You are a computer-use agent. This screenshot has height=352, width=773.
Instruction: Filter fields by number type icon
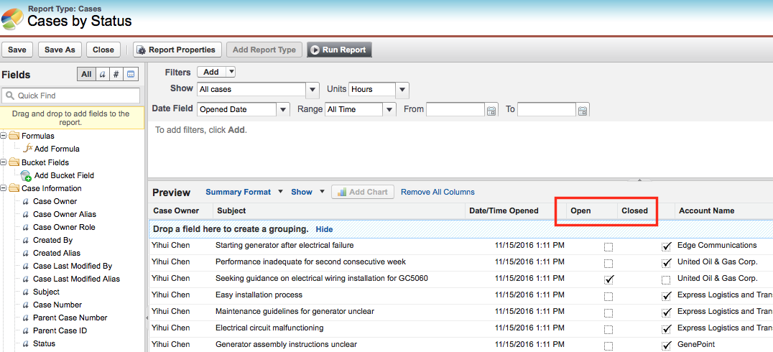pyautogui.click(x=116, y=75)
